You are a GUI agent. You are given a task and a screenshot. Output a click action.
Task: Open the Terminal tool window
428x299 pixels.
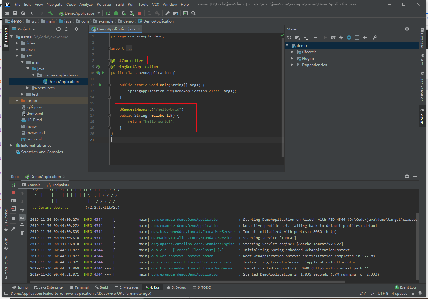coord(79,287)
